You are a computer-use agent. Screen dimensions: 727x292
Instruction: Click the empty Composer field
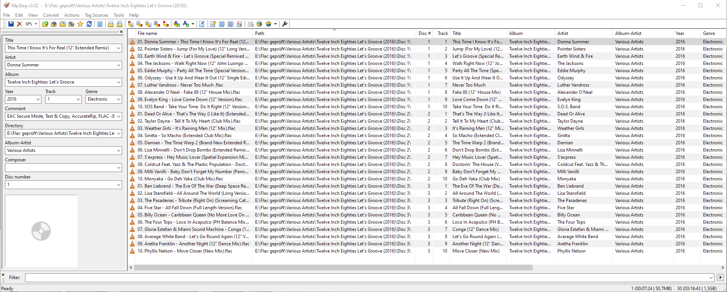tap(60, 167)
